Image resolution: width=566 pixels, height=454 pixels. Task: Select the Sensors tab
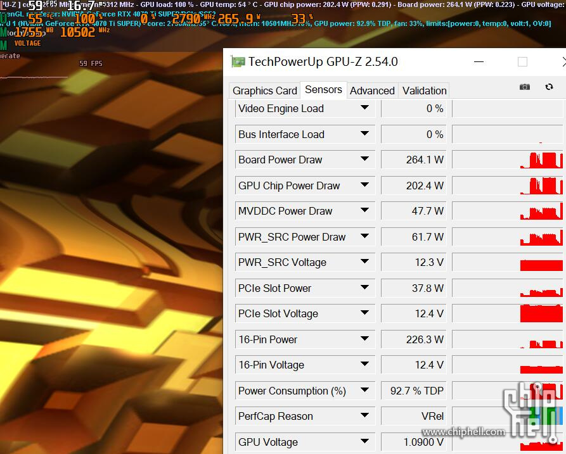tap(323, 89)
